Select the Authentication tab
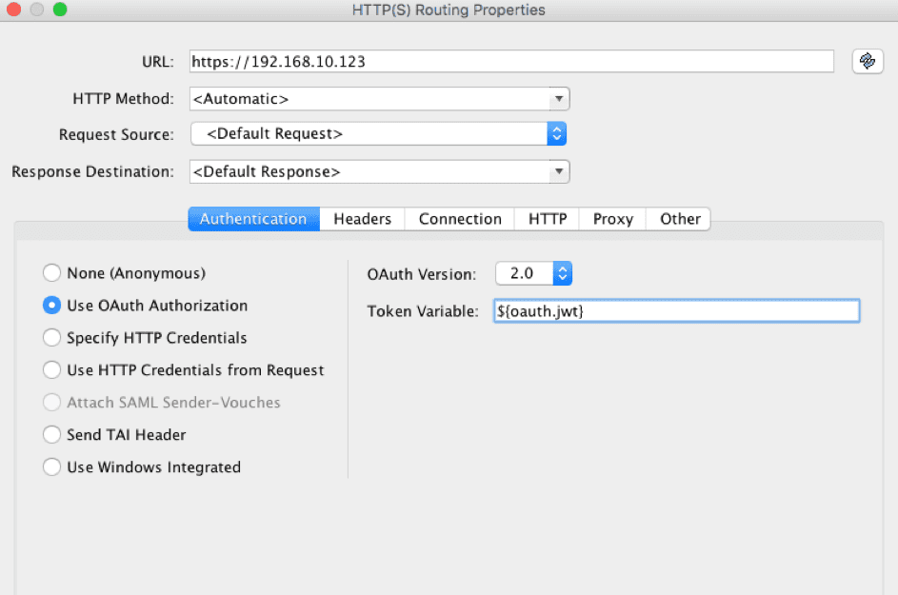Image resolution: width=898 pixels, height=595 pixels. [252, 219]
